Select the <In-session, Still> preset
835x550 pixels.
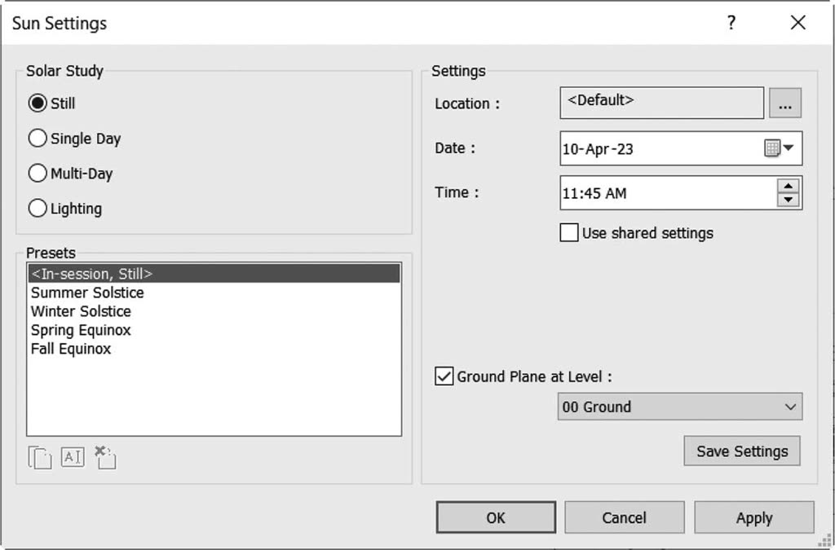click(214, 274)
